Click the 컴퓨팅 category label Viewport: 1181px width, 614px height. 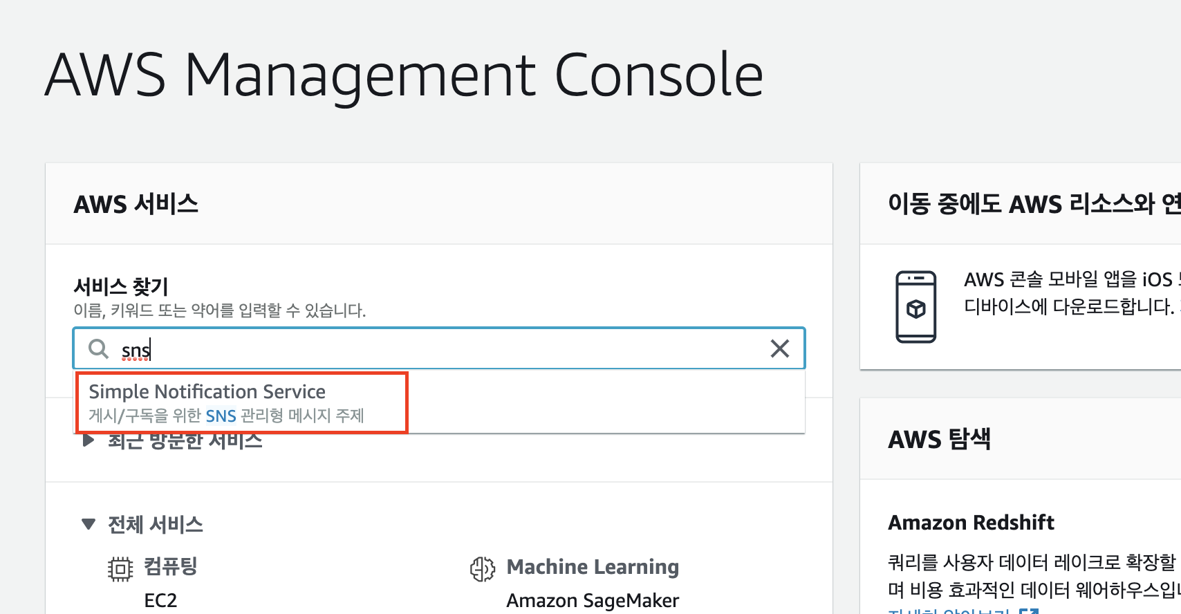[x=170, y=566]
